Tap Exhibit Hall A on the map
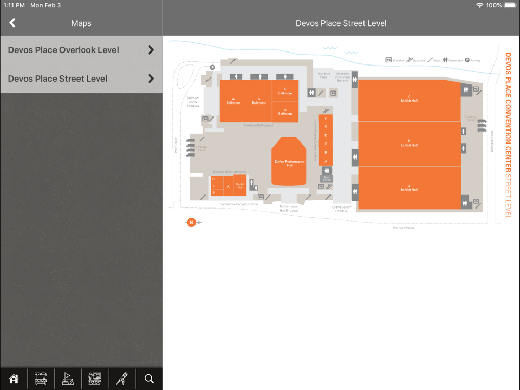Viewport: 520px width, 390px height. pos(409,188)
